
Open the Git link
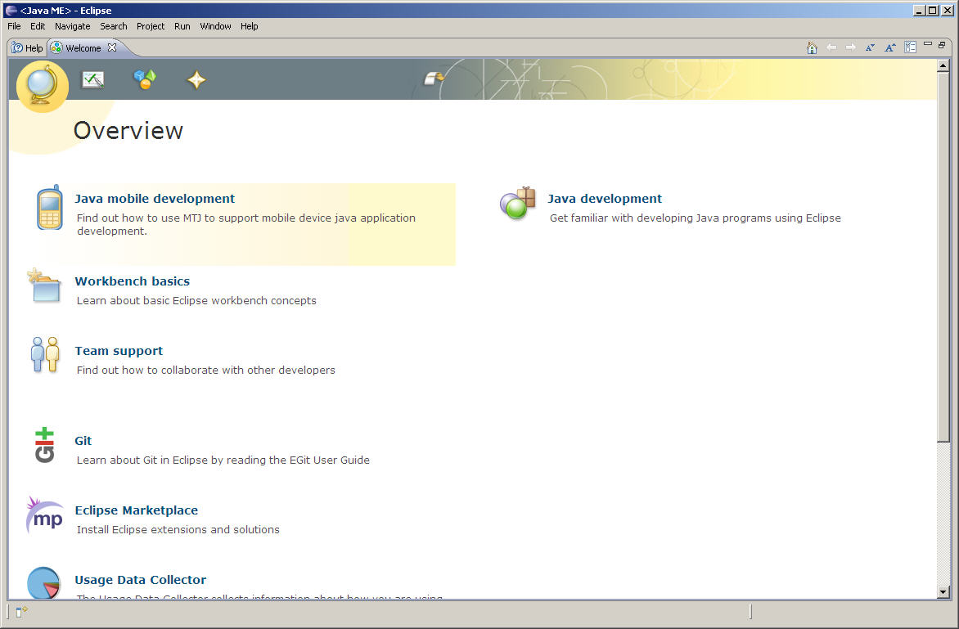coord(83,441)
